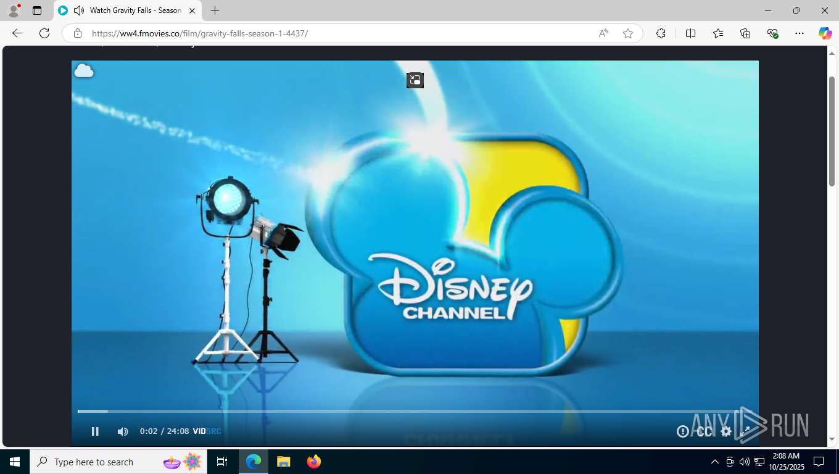Open the 2:08 AM clock and calendar
The height and width of the screenshot is (474, 839).
(786, 462)
